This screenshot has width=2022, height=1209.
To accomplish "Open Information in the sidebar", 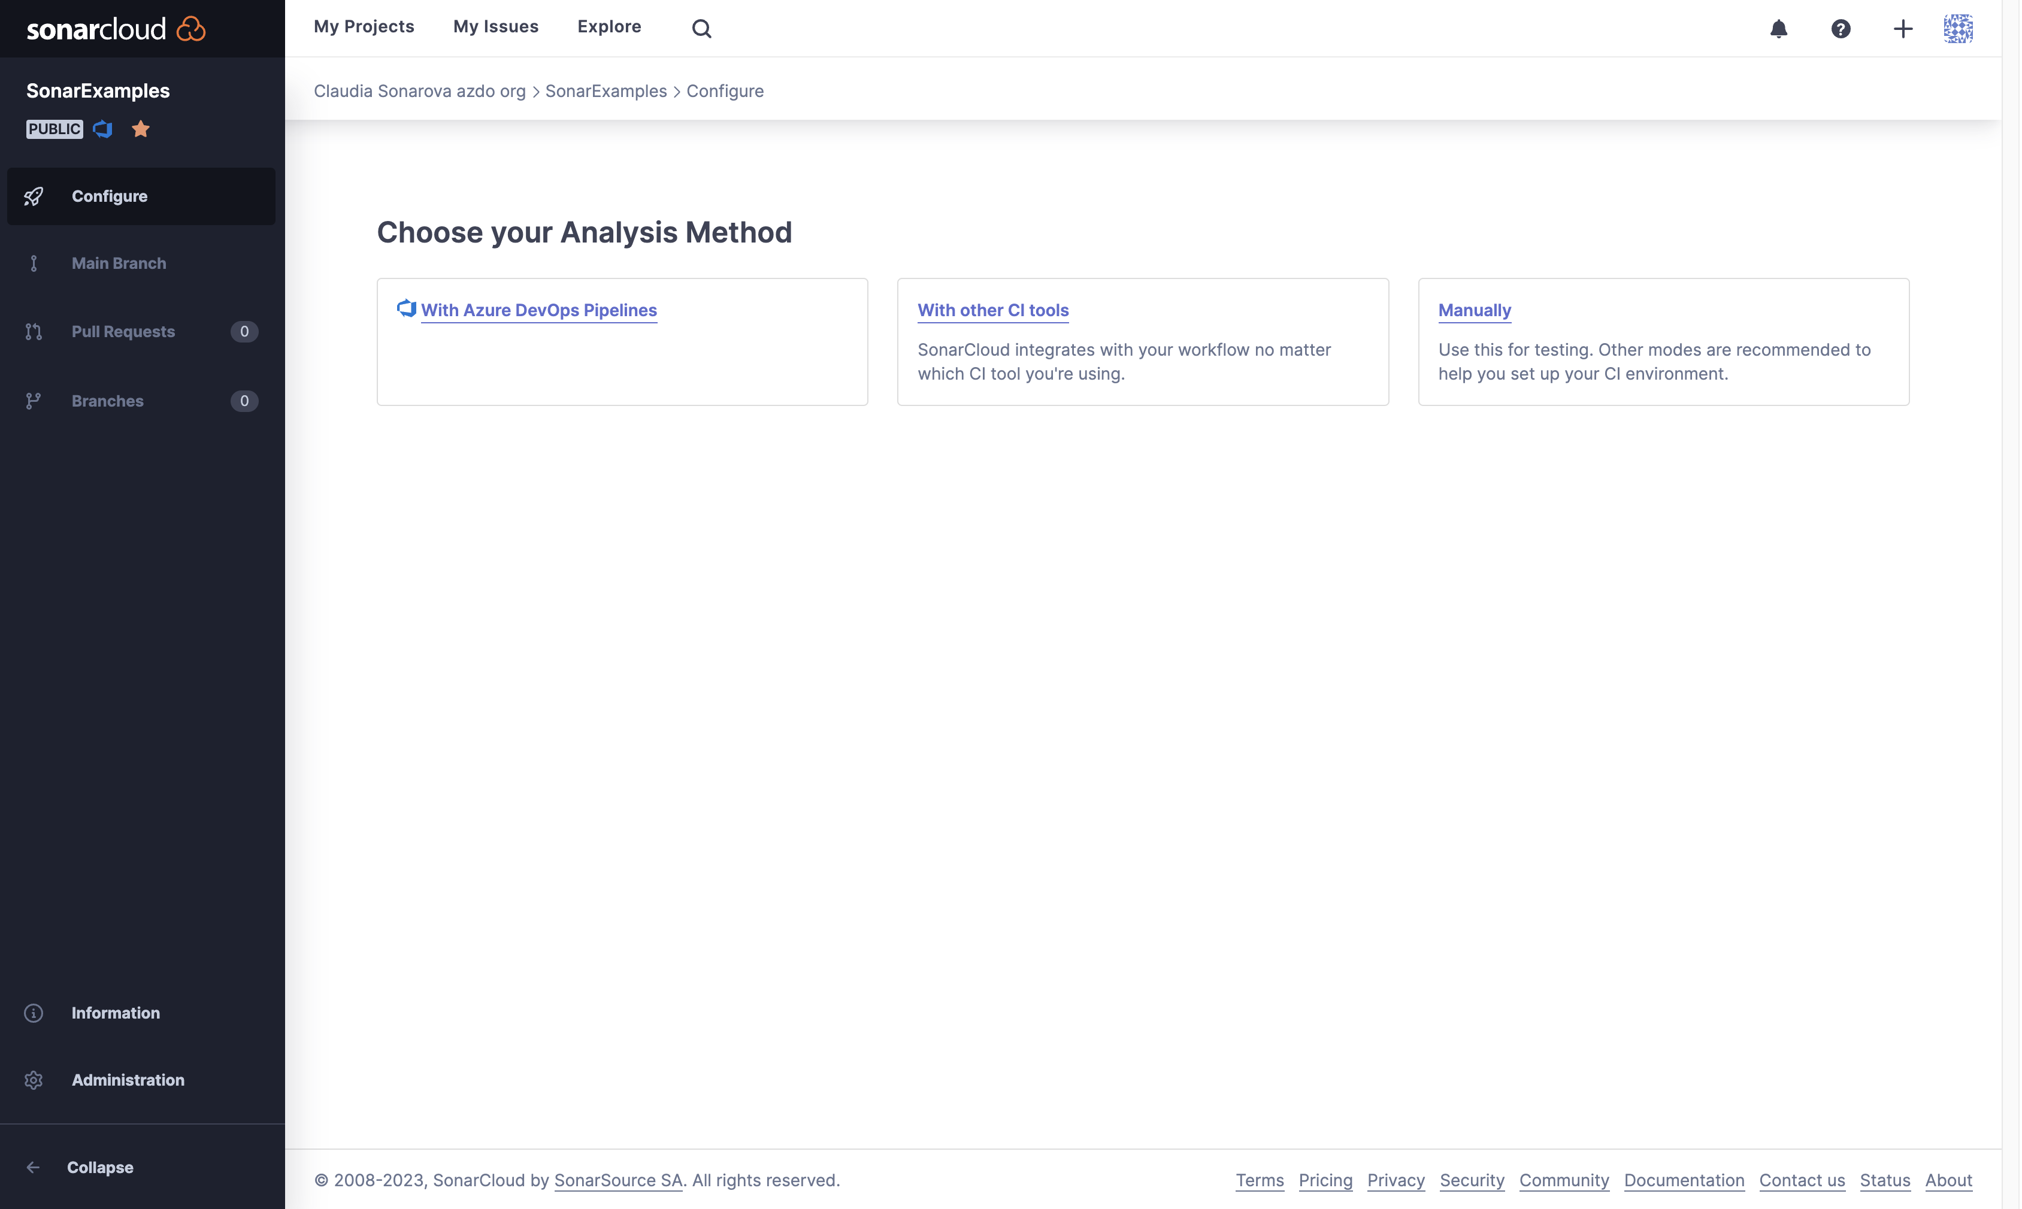I will pos(116,1013).
